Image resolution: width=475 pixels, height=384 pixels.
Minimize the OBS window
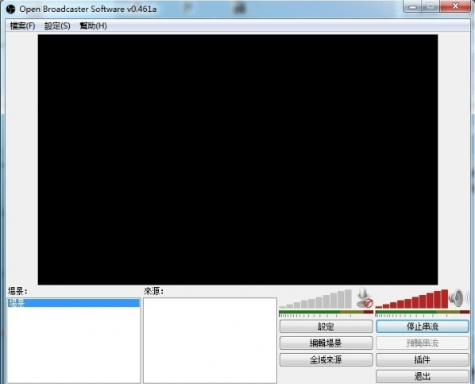pos(412,6)
